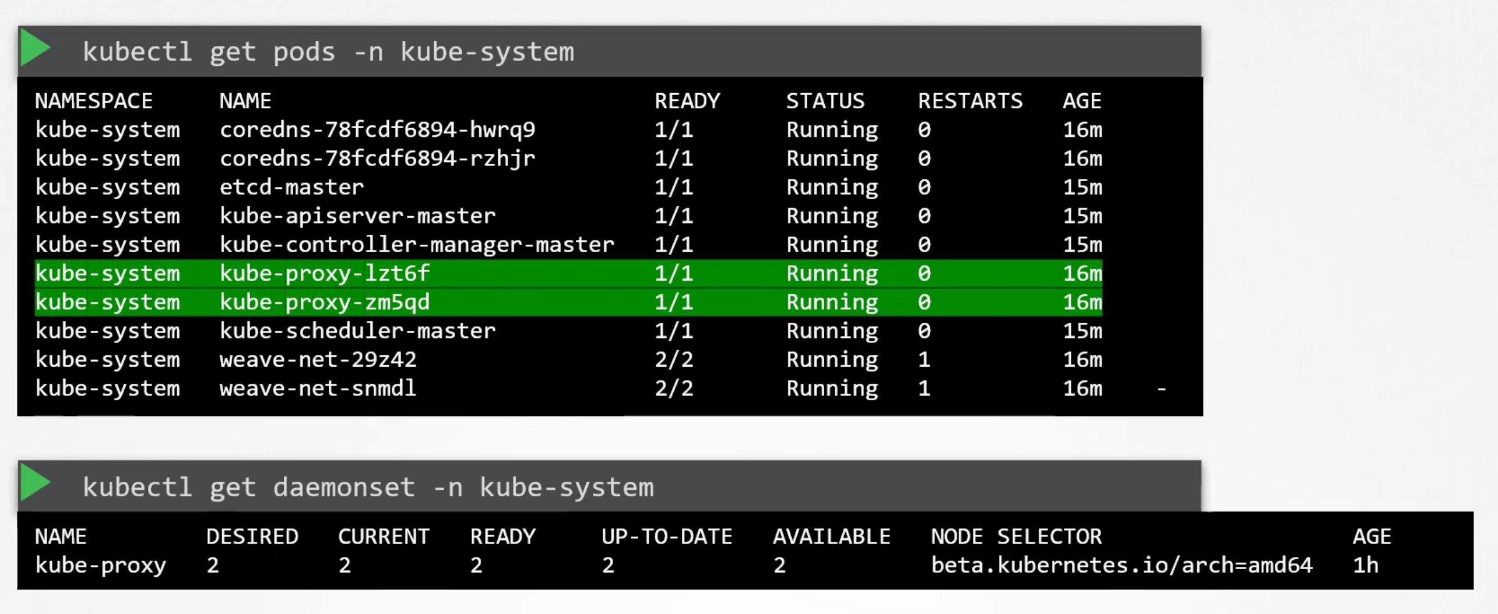
Task: Select the kube-proxy daemonset name
Action: (100, 565)
